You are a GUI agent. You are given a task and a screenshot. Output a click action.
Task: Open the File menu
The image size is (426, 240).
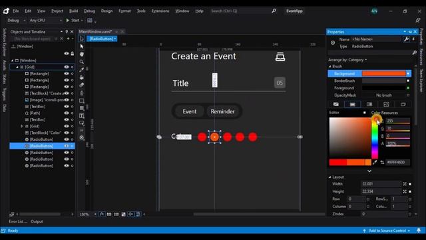point(16,11)
